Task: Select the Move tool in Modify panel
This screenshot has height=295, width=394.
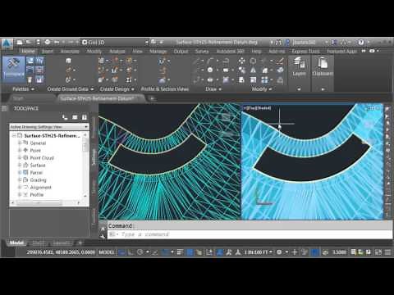Action: [x=241, y=61]
